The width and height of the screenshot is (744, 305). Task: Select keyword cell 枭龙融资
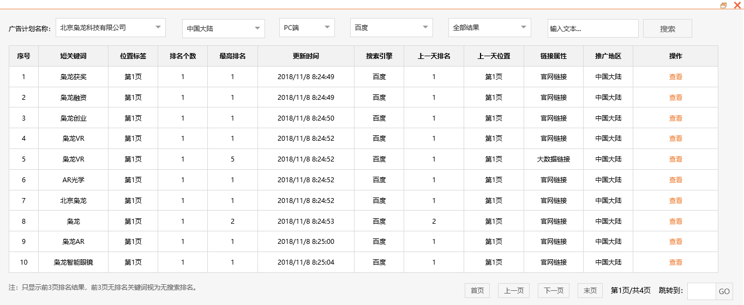(x=74, y=98)
